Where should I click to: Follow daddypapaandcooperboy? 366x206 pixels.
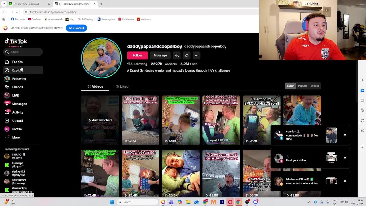coord(137,56)
